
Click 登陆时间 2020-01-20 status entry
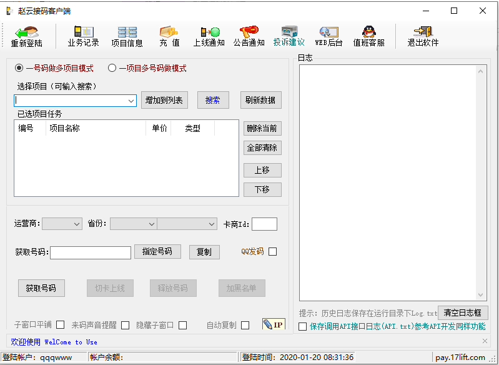[297, 357]
